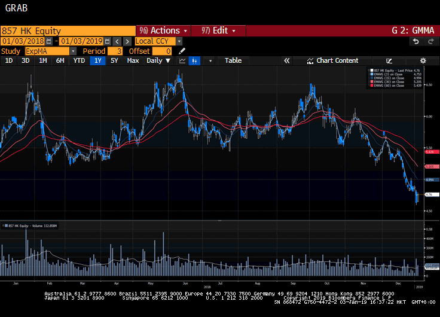Click the ExpMA study field
Viewport: 440px width, 317px height.
tap(47, 51)
